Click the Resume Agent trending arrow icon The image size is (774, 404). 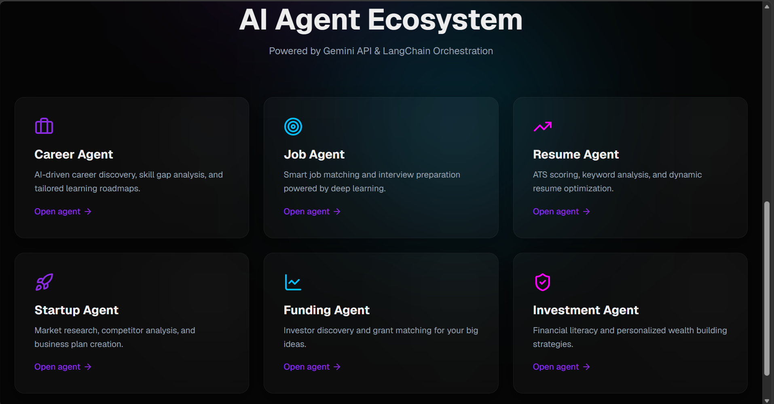pyautogui.click(x=543, y=127)
